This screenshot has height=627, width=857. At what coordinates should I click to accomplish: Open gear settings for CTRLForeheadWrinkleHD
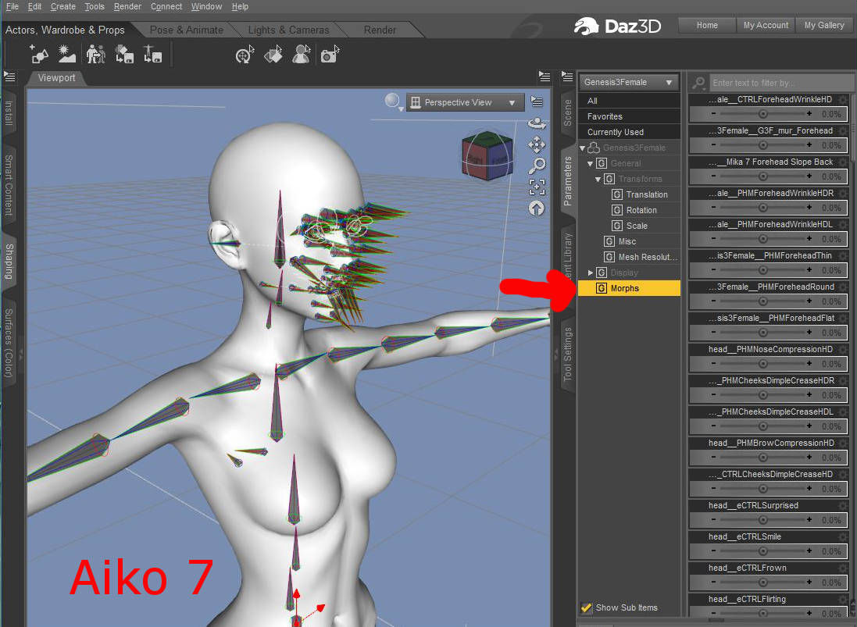[x=843, y=99]
